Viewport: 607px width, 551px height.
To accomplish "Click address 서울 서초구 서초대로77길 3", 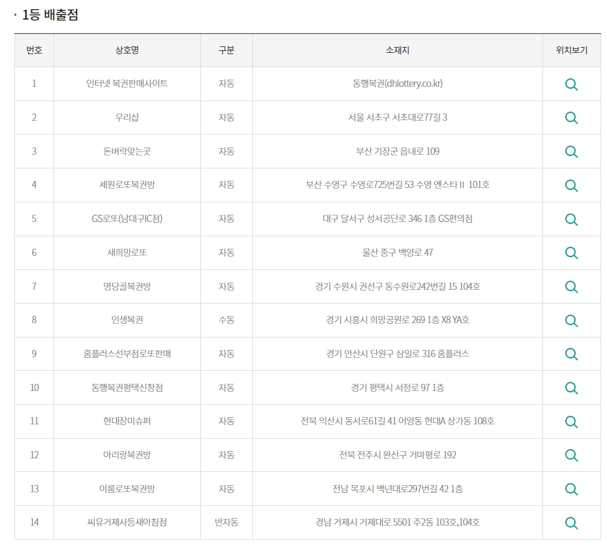I will pyautogui.click(x=398, y=117).
